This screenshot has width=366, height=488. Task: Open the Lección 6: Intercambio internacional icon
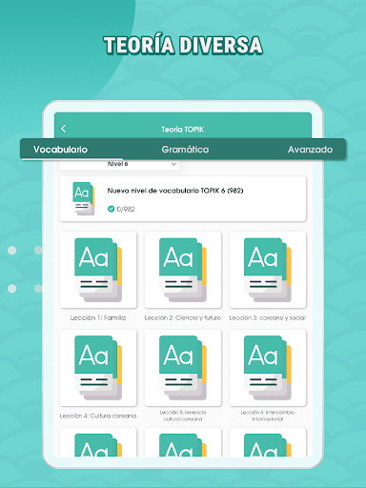pos(268,368)
